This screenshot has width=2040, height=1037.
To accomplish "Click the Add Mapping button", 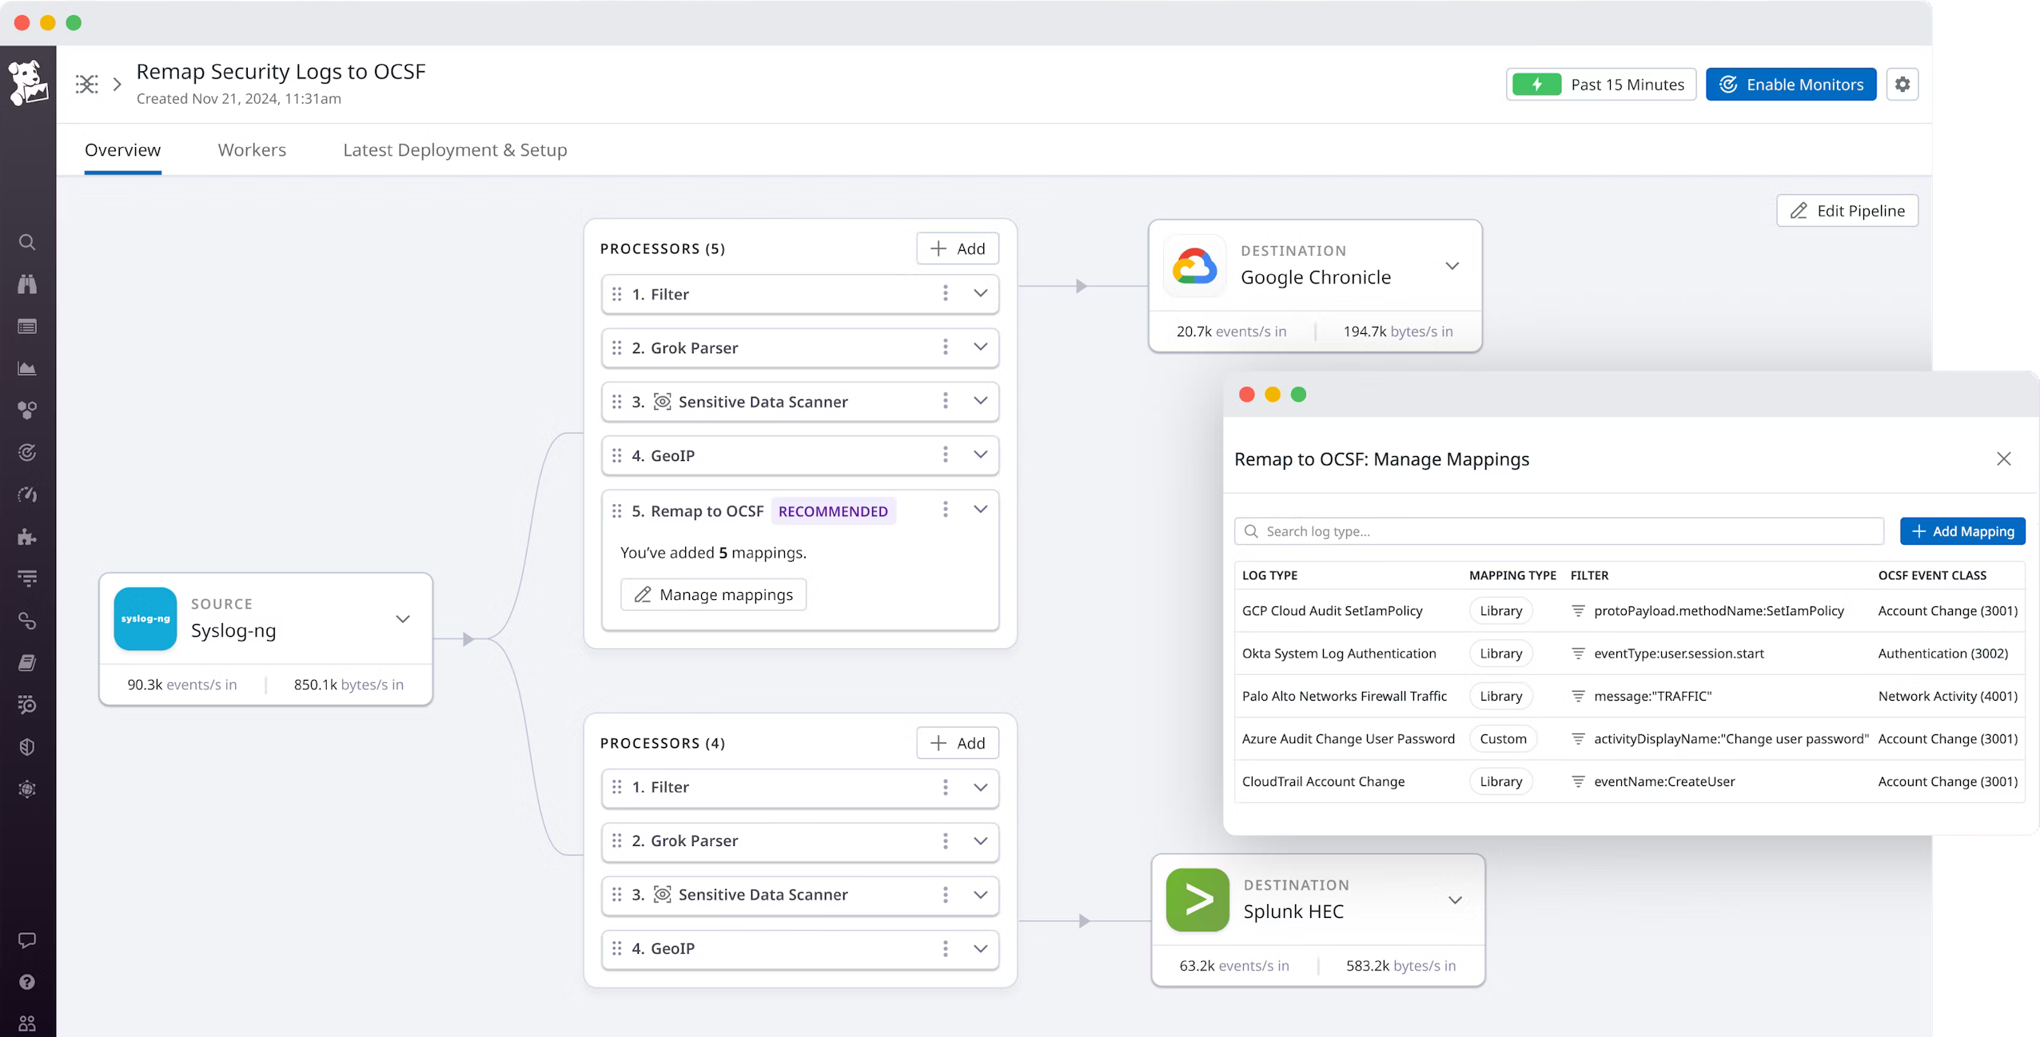I will tap(1962, 532).
